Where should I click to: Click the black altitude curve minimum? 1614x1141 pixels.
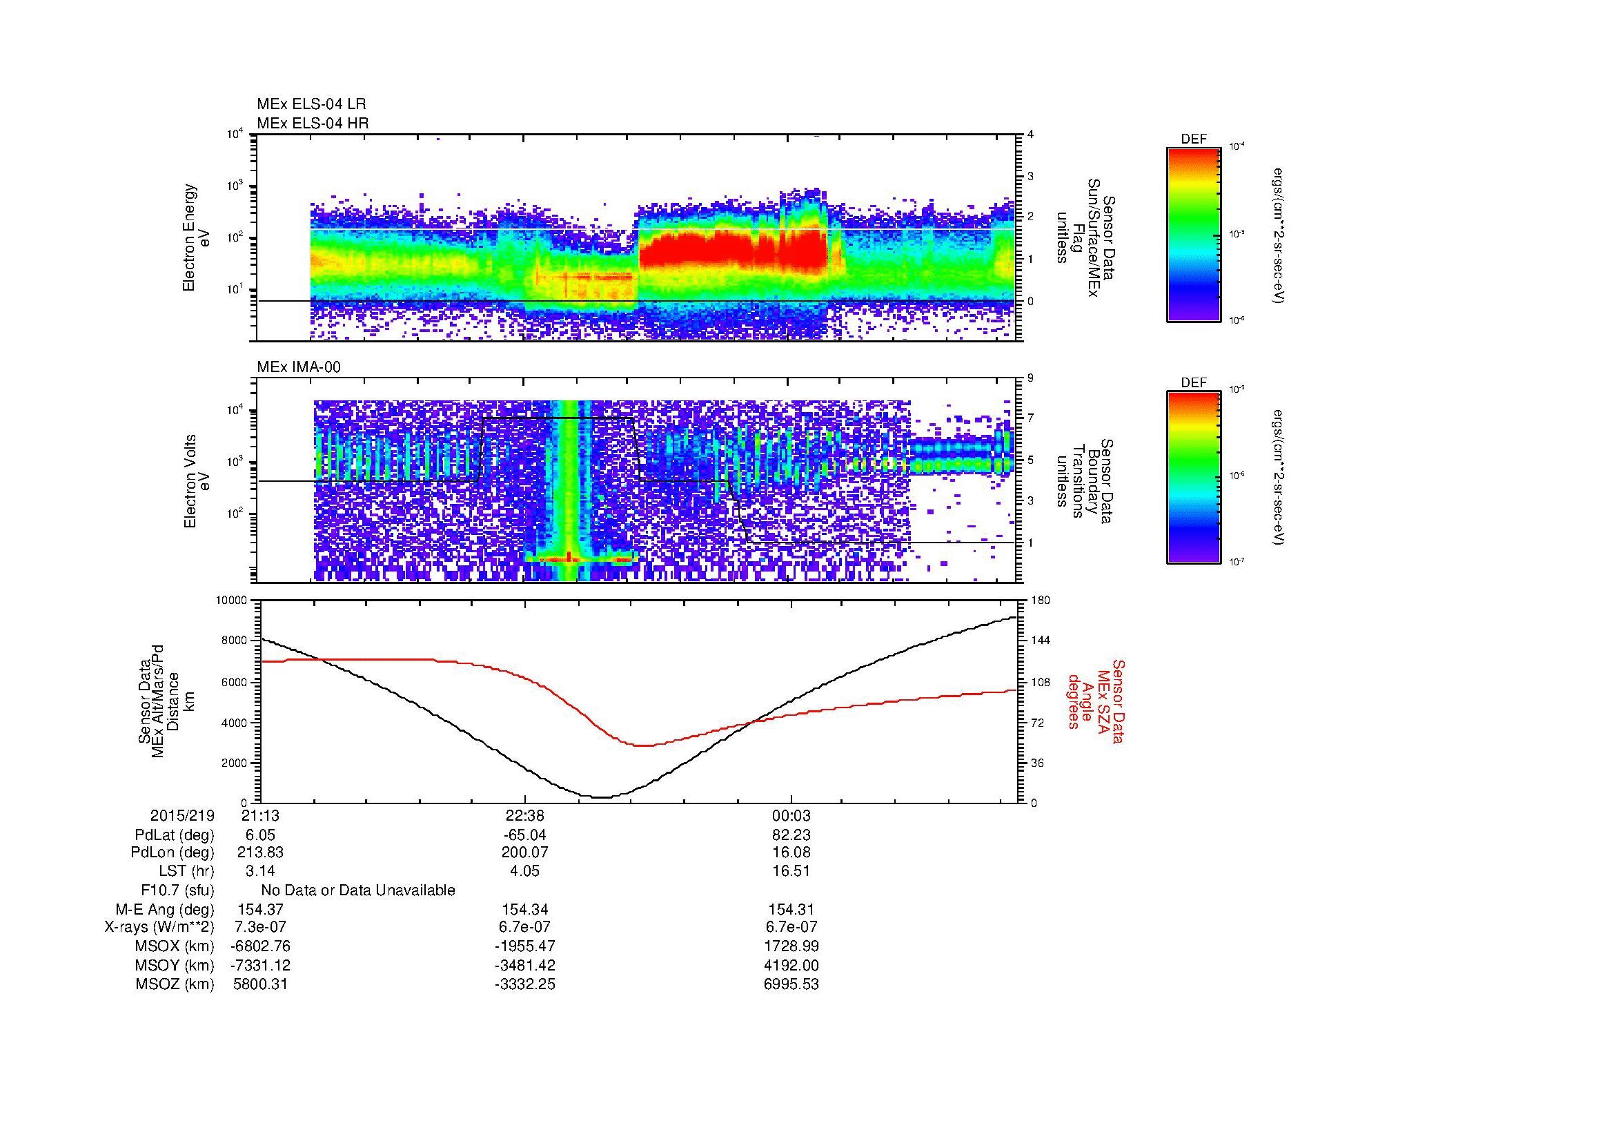coord(602,797)
